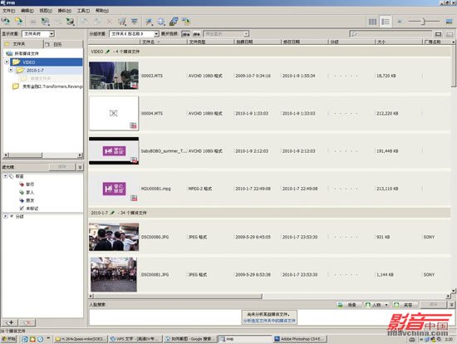The width and height of the screenshot is (457, 344).
Task: Select the blue friends label filter
Action: pos(27,200)
